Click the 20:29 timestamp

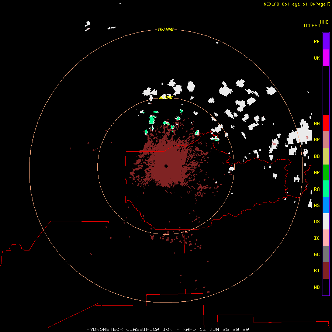click(x=241, y=329)
